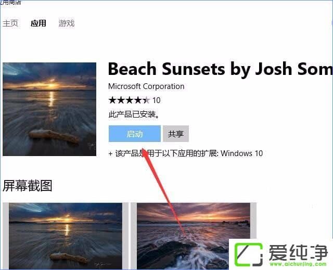Click the Beach Sunsets app cover image
333x270 pixels.
point(49,109)
